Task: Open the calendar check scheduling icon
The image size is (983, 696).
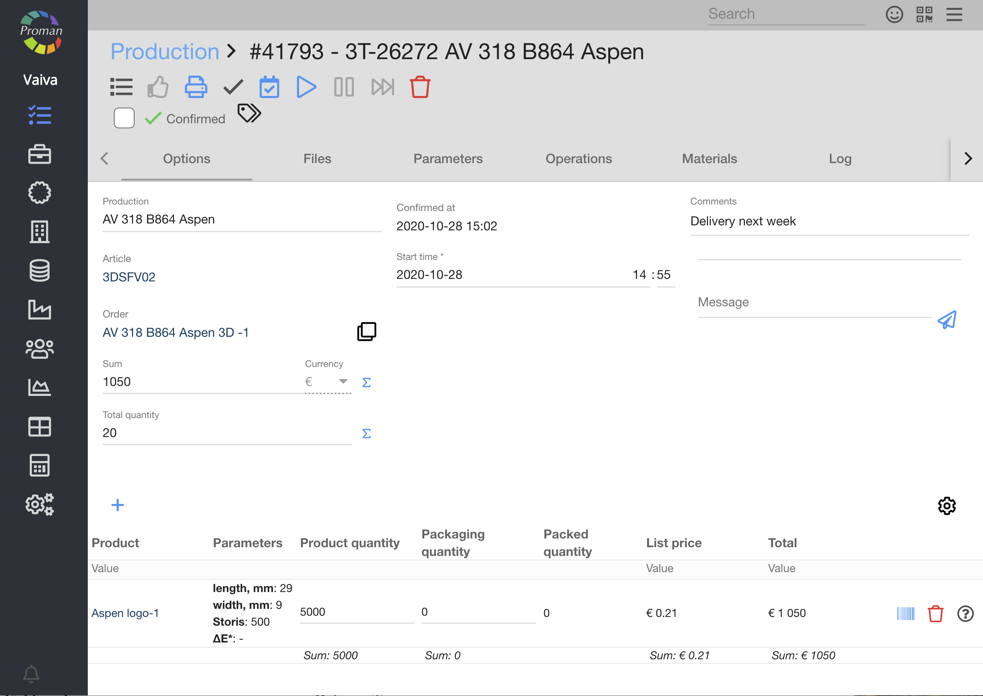Action: point(269,87)
